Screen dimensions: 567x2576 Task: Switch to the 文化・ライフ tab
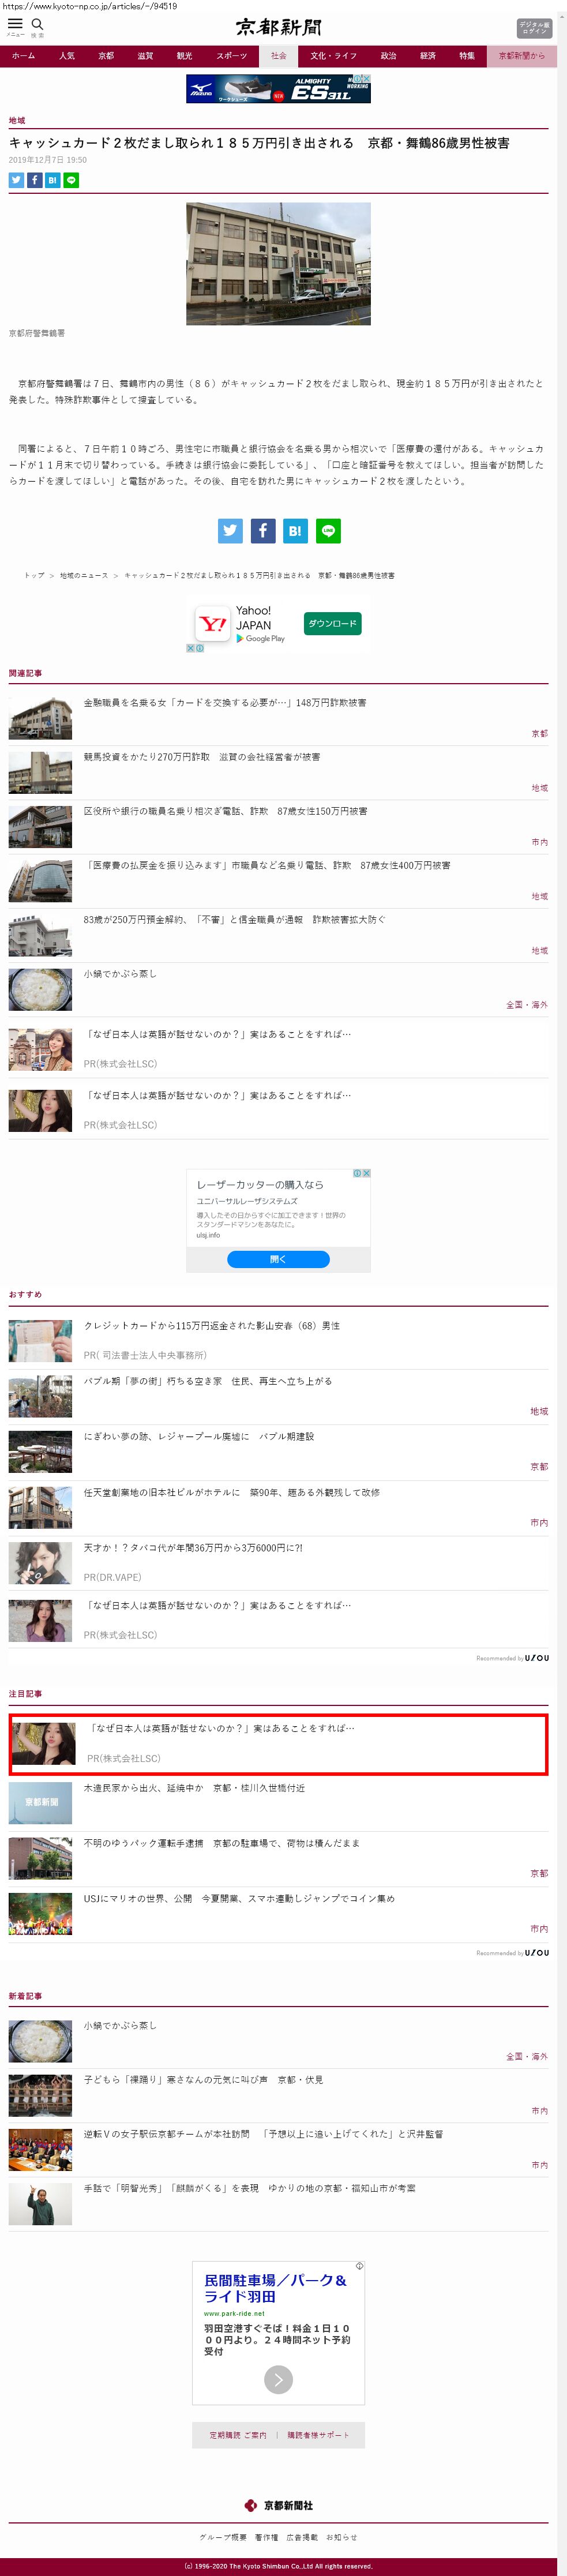[333, 56]
